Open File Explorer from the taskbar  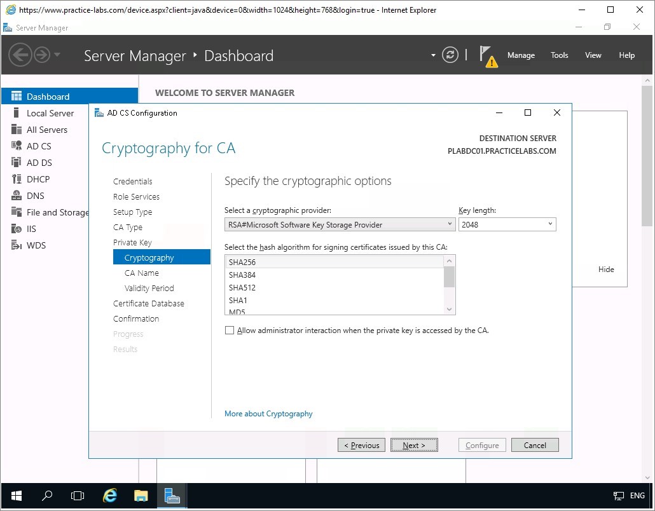point(141,496)
